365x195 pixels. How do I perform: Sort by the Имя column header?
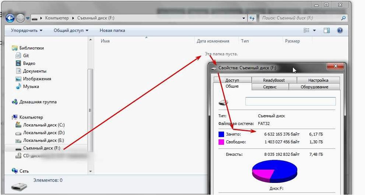105,41
